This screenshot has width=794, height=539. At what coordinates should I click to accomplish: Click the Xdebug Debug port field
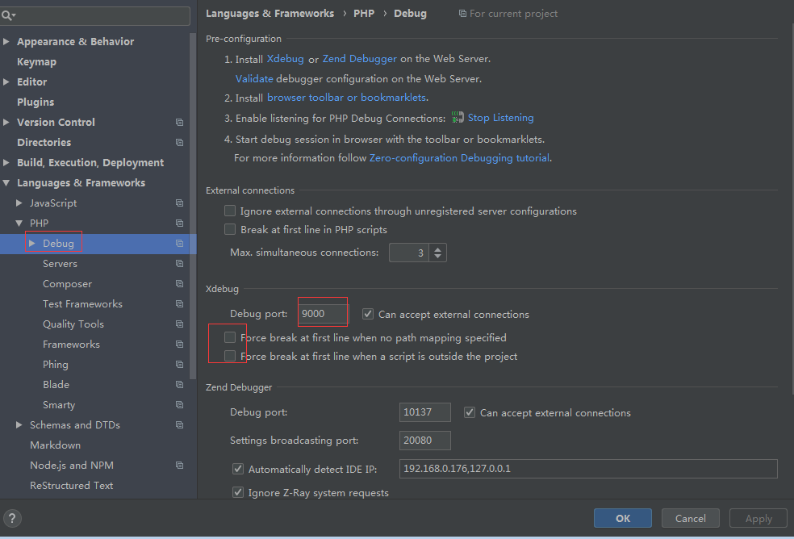coord(324,314)
